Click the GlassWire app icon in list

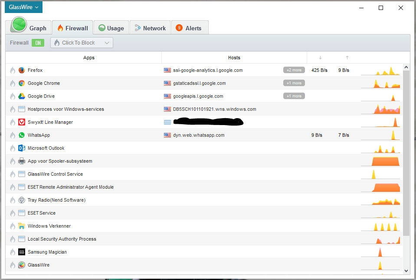click(22, 265)
